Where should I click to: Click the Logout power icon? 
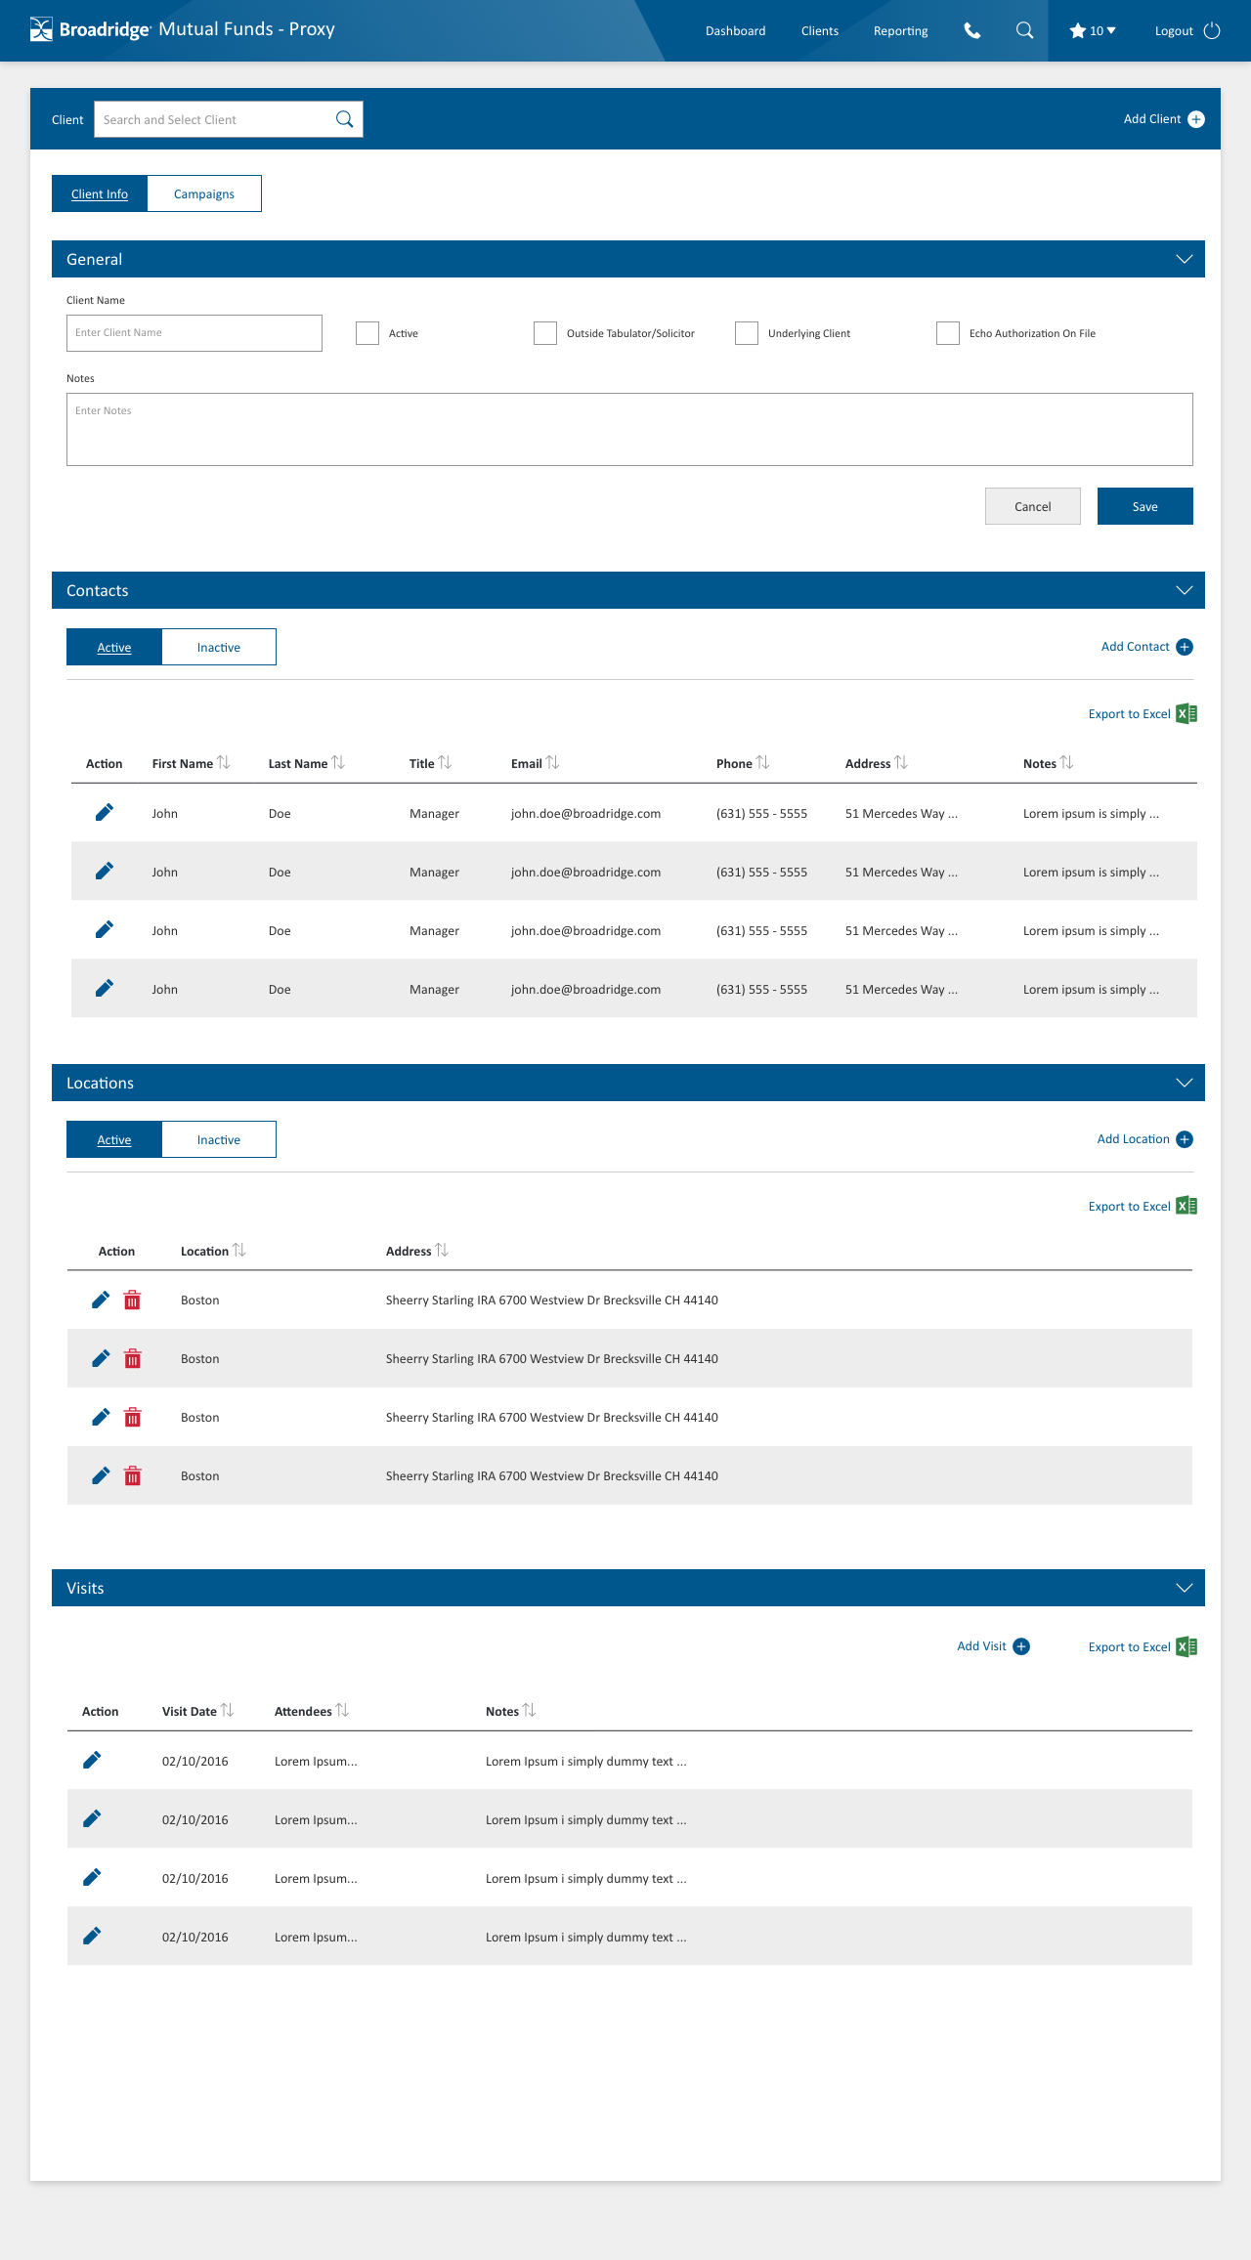pyautogui.click(x=1212, y=30)
